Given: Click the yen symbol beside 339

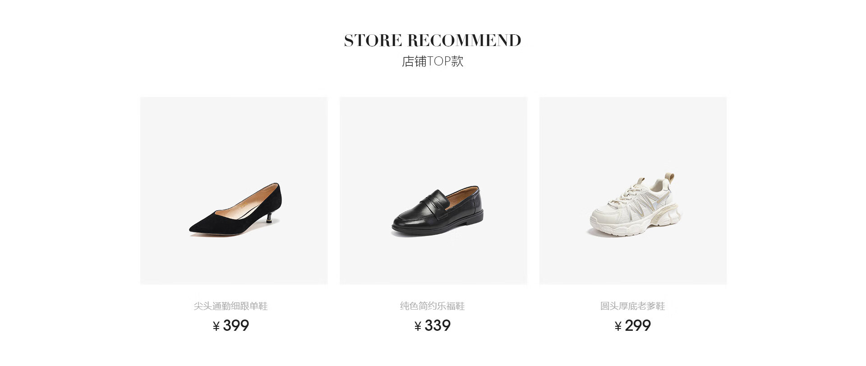Looking at the screenshot, I should pyautogui.click(x=418, y=326).
